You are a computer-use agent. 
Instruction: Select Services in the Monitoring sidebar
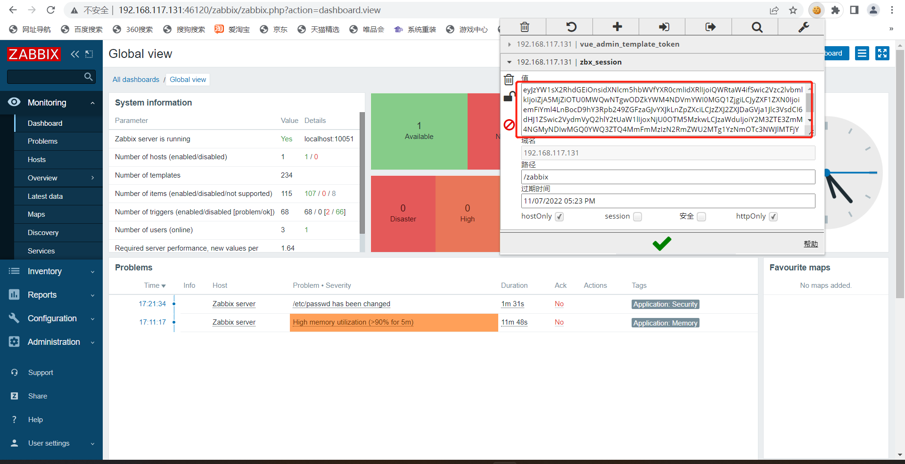[x=41, y=251]
